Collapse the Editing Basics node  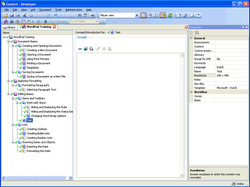[x=9, y=94]
